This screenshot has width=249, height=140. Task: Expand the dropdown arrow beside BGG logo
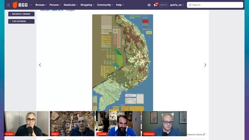[31, 5]
